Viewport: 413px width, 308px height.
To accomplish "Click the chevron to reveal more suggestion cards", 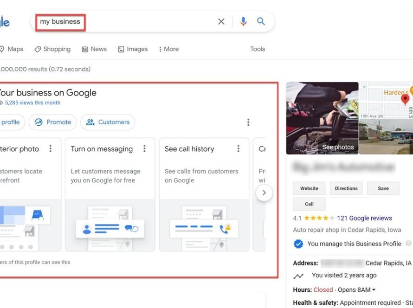I will click(x=264, y=192).
